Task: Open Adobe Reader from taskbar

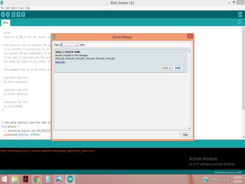Action: (26, 179)
